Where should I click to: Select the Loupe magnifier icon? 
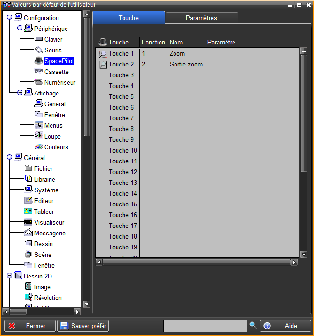[x=38, y=136]
